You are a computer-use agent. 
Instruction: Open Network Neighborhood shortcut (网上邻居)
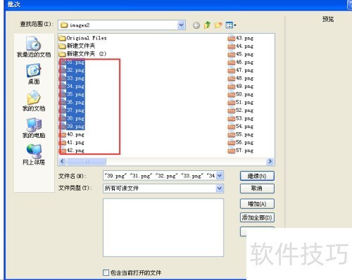click(x=34, y=155)
